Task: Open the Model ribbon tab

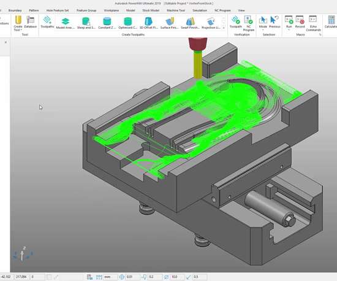Action: (131, 10)
